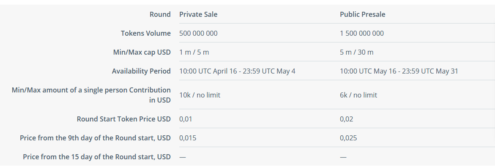This screenshot has width=495, height=166.
Task: Select the 1 500 000 000 token value
Action: tap(362, 33)
